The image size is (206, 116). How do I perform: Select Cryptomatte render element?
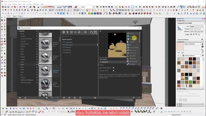69,42
